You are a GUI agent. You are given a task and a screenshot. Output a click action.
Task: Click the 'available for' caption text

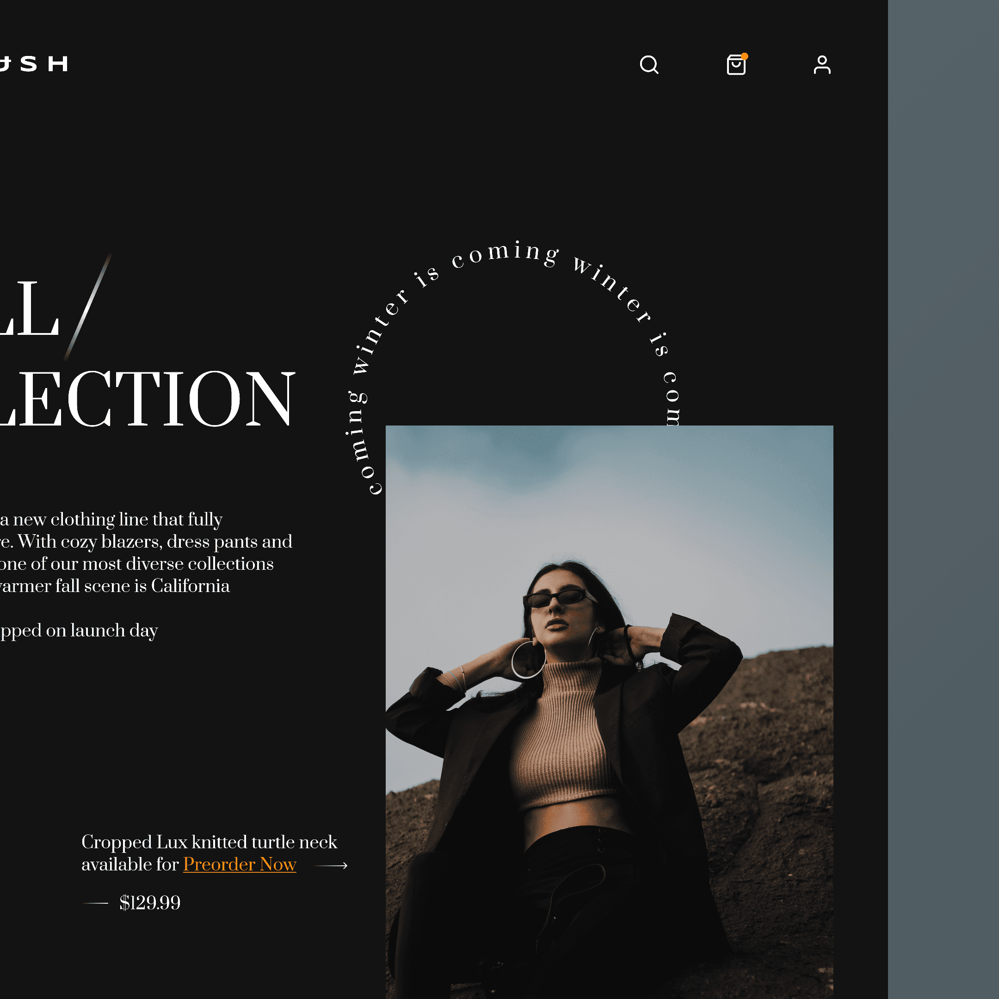point(130,864)
